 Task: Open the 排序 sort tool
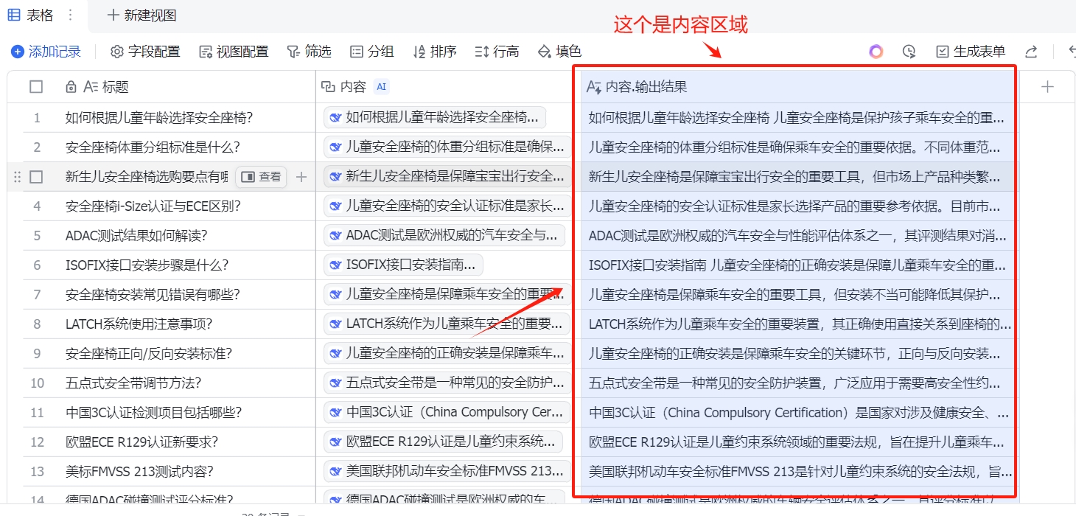click(x=435, y=52)
